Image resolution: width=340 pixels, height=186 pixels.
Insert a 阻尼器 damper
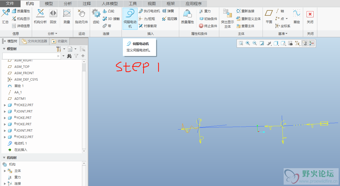coord(170,19)
